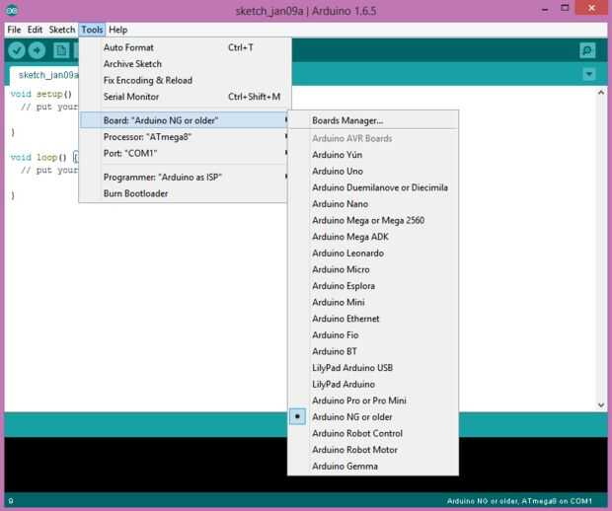Choose Arduino Robot Control board

point(373,433)
